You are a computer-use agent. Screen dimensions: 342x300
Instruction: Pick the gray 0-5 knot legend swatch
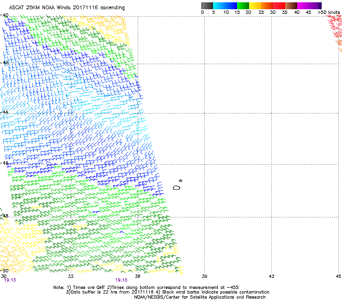point(208,6)
